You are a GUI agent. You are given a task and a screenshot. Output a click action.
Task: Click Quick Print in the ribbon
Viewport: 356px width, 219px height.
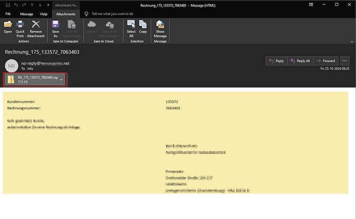pyautogui.click(x=20, y=29)
